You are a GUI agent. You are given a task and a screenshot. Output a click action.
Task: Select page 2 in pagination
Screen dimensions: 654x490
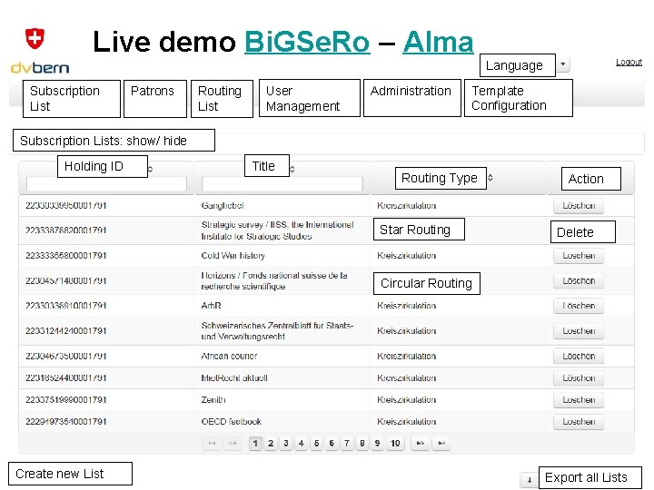[271, 443]
